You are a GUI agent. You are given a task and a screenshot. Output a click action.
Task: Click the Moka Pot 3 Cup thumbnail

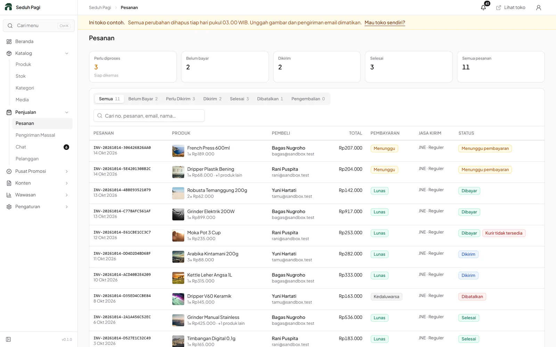[x=178, y=236]
